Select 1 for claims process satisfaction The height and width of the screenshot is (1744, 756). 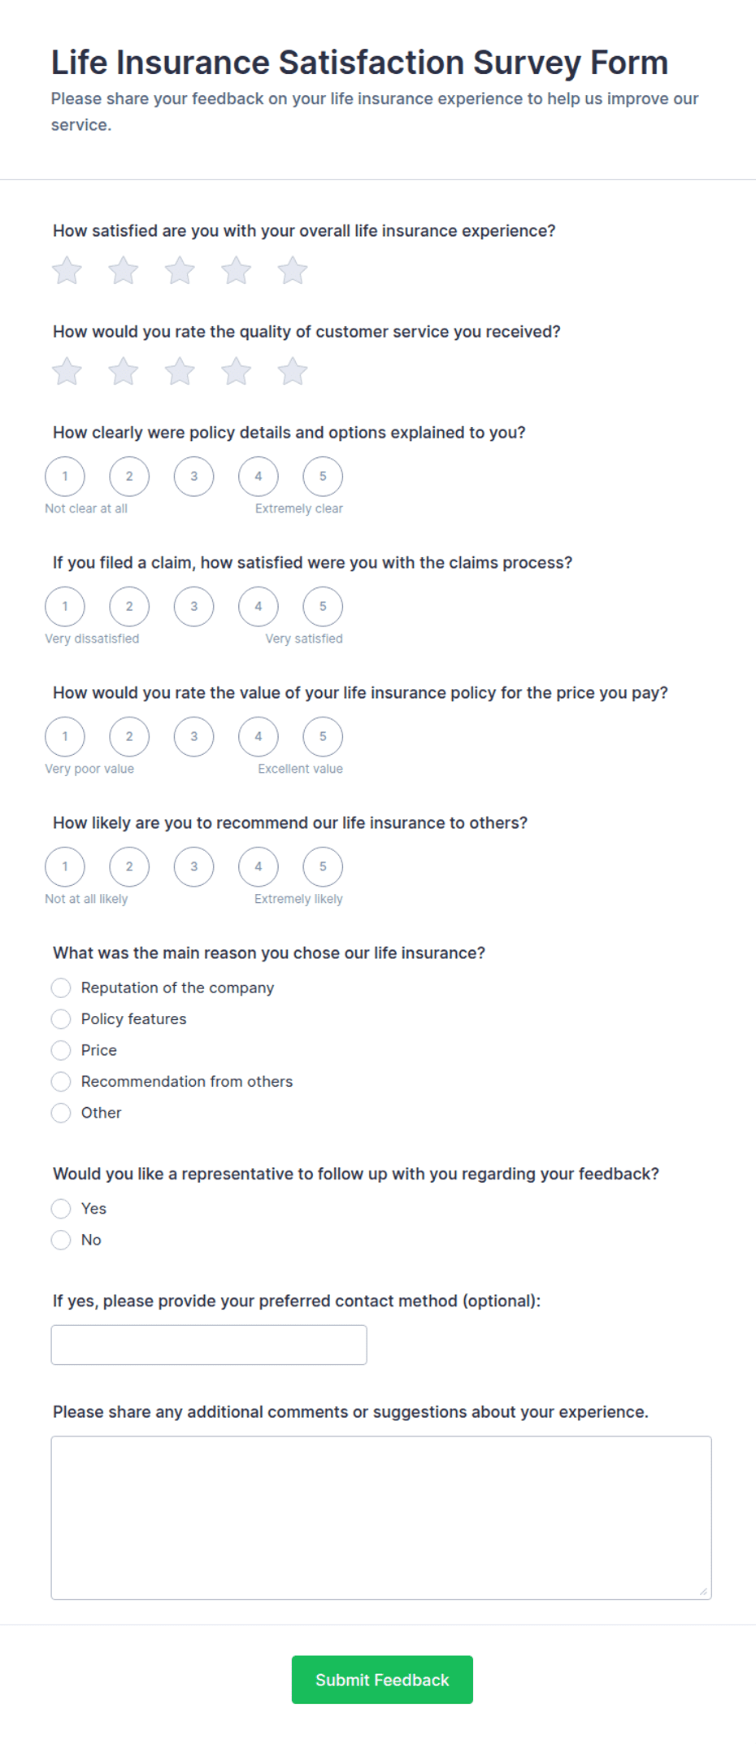(x=65, y=607)
